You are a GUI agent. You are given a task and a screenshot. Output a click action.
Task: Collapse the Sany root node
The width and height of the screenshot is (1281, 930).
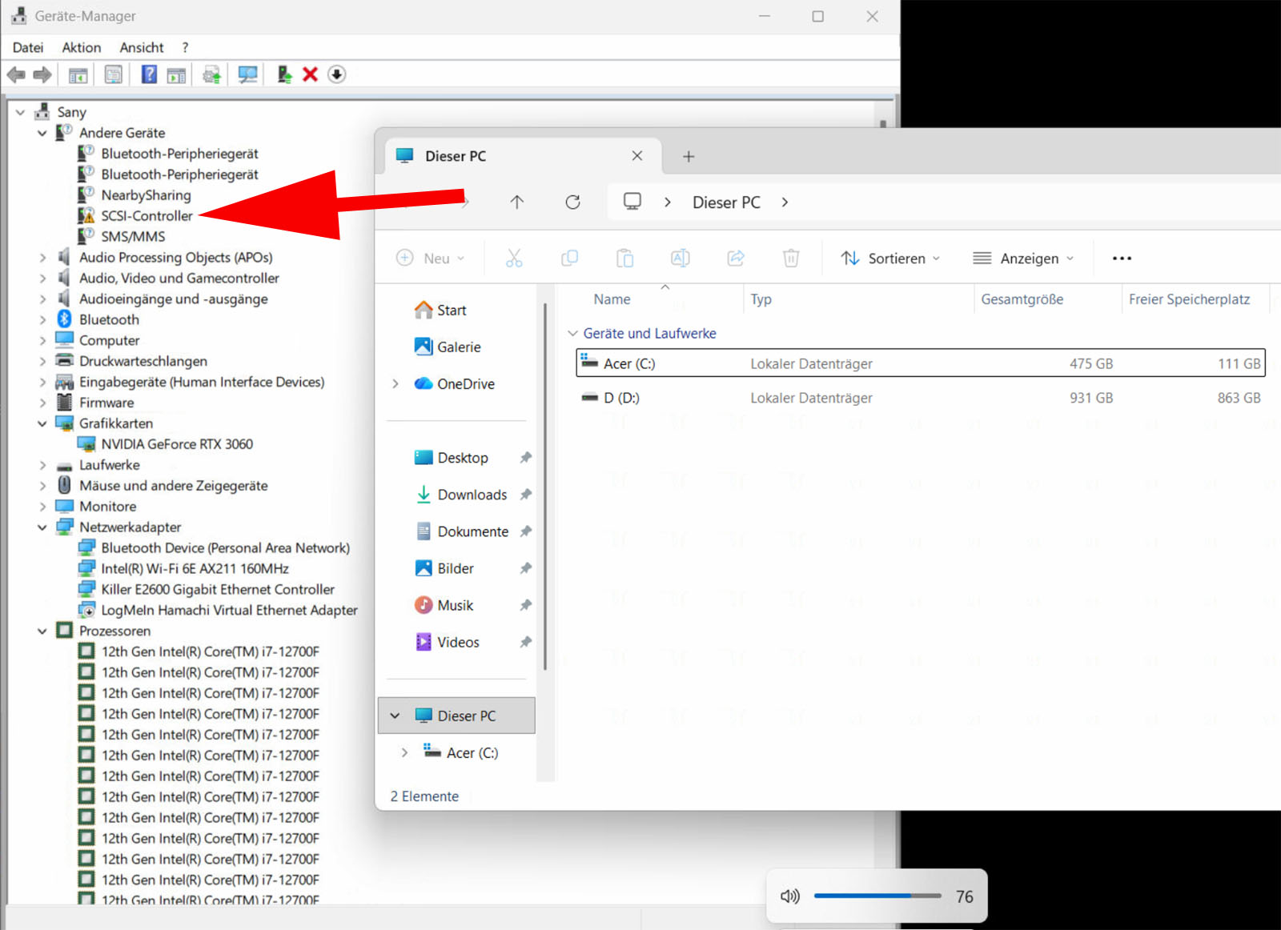click(x=21, y=112)
